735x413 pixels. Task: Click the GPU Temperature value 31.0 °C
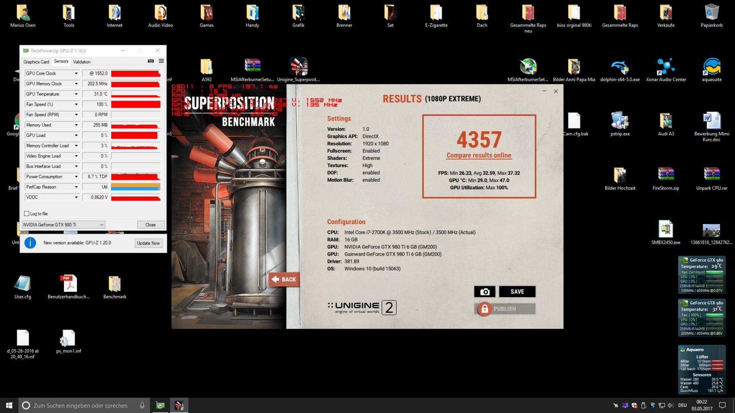point(95,94)
